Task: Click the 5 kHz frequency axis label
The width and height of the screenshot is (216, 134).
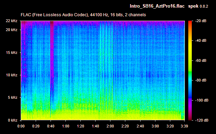Action: click(x=12, y=98)
